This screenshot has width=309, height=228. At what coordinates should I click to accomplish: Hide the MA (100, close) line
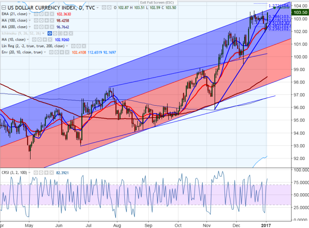(36, 20)
